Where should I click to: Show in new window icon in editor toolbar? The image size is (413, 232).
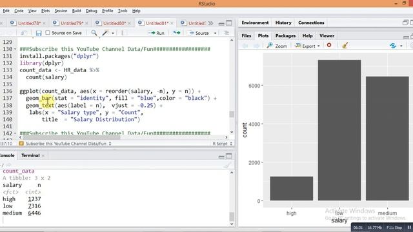pyautogui.click(x=24, y=33)
